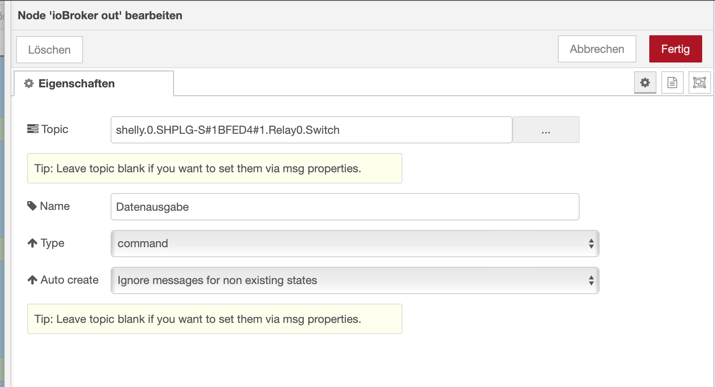Click the Name tag icon
The image size is (715, 387).
coord(32,206)
